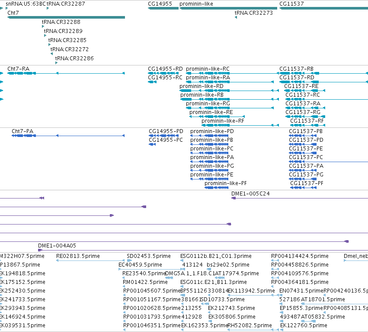This screenshot has width=368, height=332.
Task: Click the snRNA:U5:63BC gene label
Action: [x=26, y=4]
